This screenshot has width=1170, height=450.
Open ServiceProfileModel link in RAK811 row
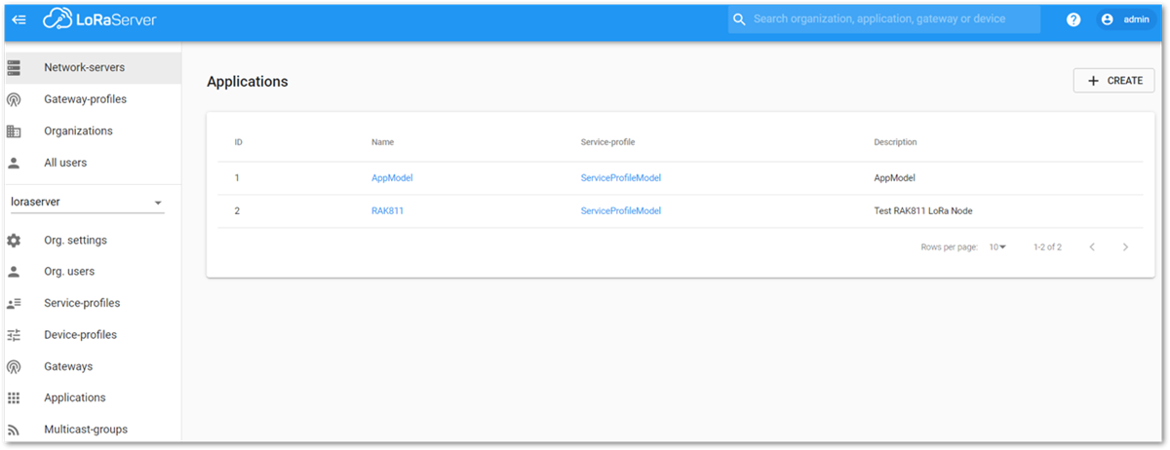coord(621,210)
